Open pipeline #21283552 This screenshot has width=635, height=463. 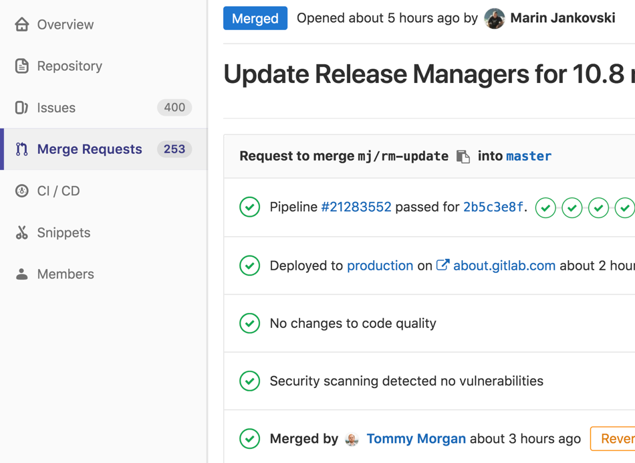point(357,207)
